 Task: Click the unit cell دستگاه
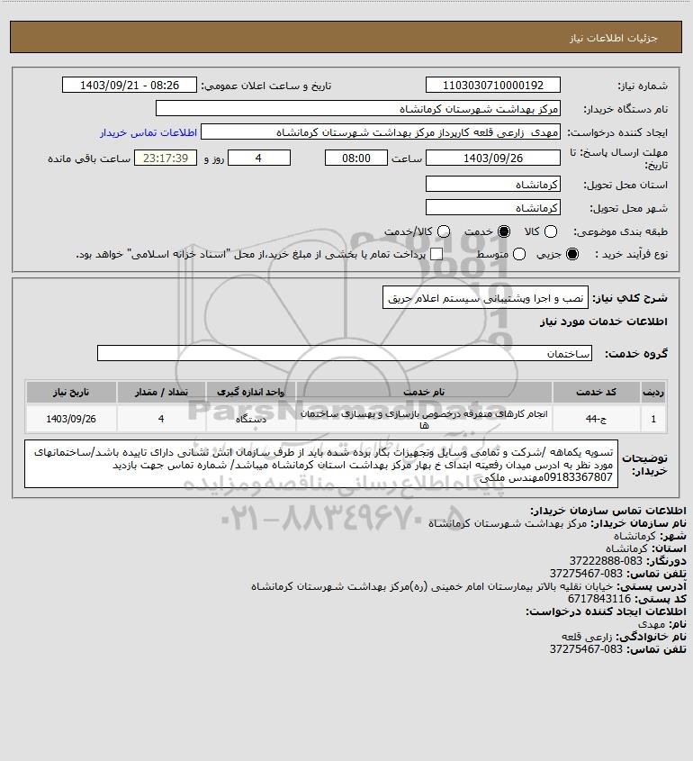[x=251, y=419]
